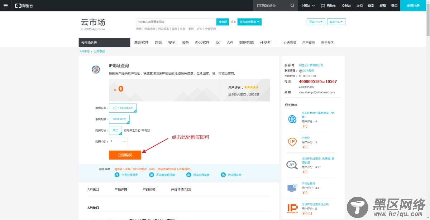Open 购物车 shopping cart

tap(328, 6)
